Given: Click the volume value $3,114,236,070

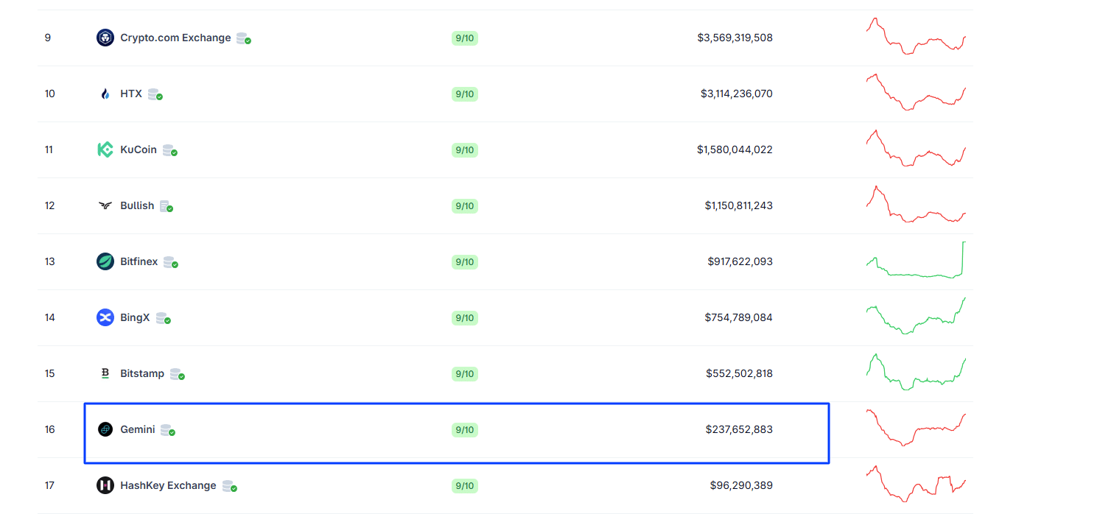Looking at the screenshot, I should pos(737,94).
